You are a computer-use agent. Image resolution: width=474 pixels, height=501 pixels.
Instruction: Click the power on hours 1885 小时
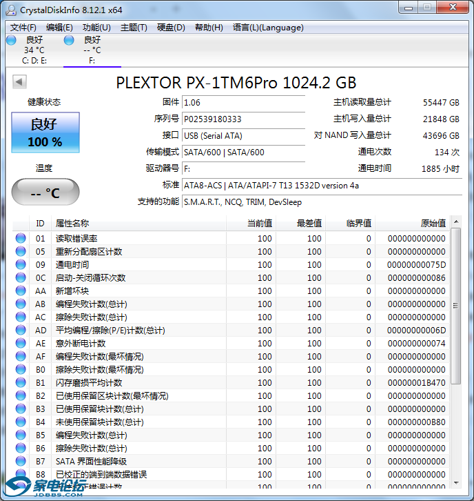(x=440, y=169)
